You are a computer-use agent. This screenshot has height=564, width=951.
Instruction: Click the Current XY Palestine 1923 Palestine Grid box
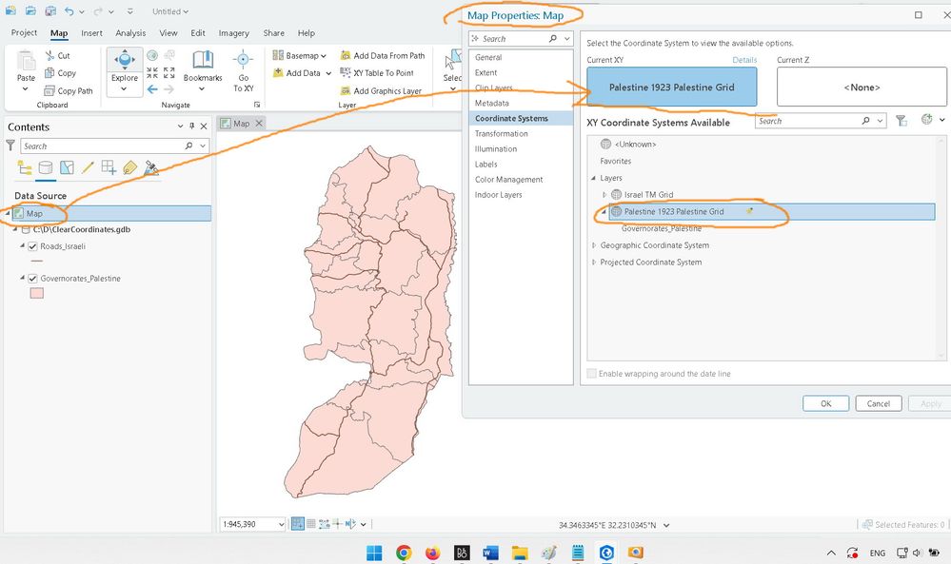coord(671,87)
